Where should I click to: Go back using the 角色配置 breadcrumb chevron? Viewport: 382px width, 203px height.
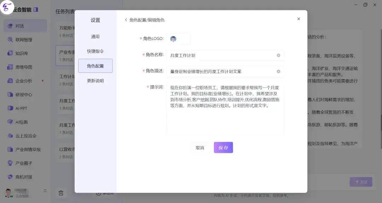click(x=126, y=20)
